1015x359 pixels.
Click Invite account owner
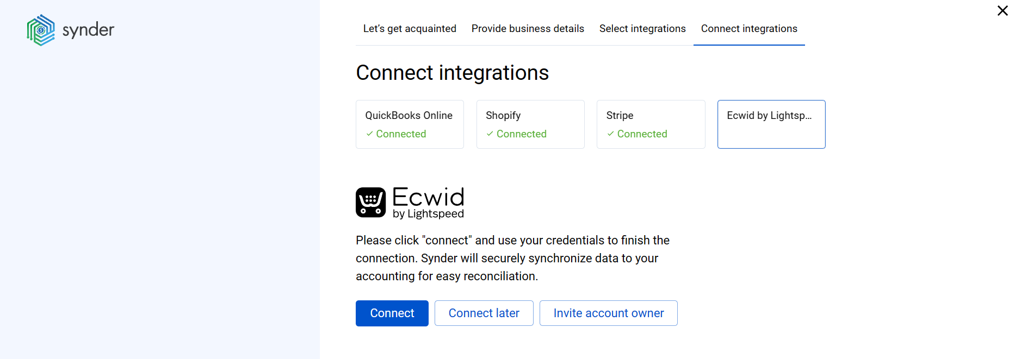point(608,313)
